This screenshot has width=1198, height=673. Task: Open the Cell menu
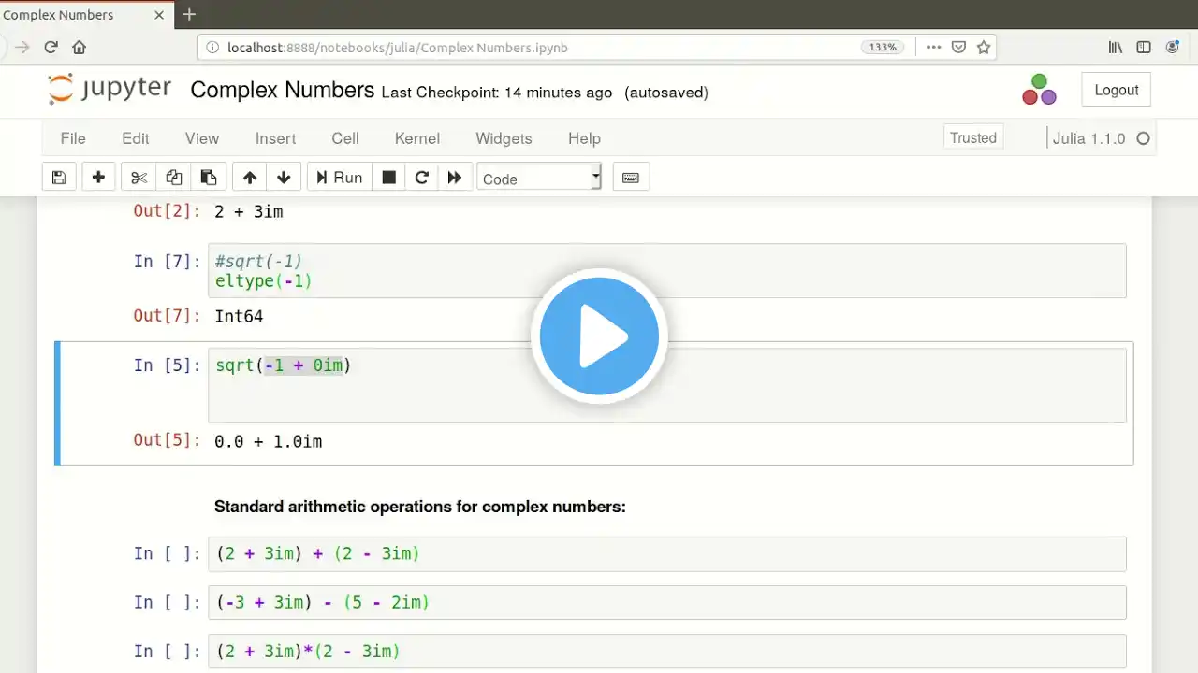(345, 138)
